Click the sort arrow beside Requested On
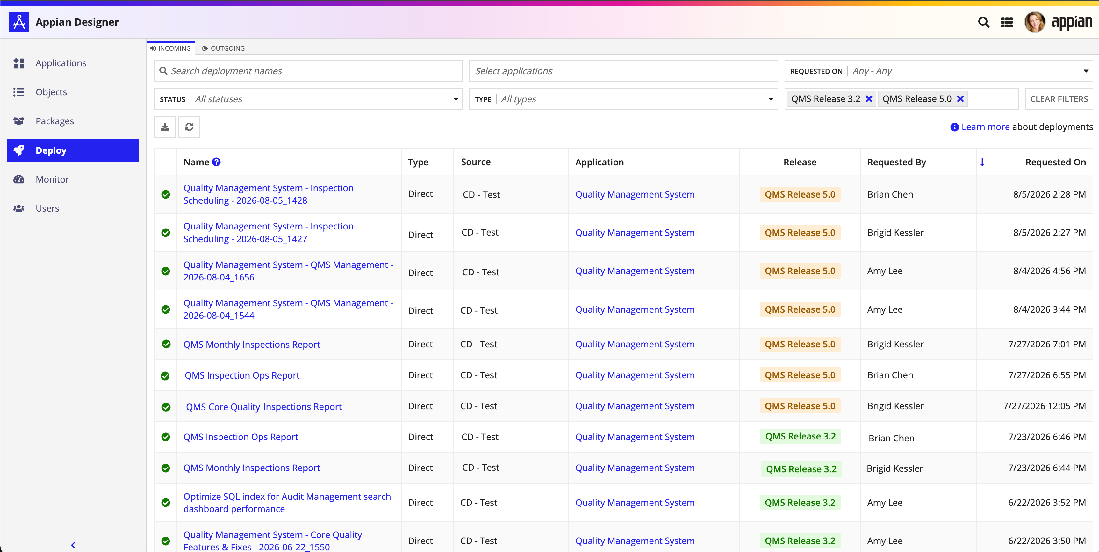 pos(982,162)
